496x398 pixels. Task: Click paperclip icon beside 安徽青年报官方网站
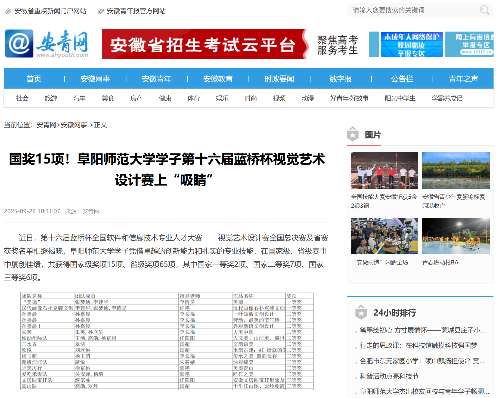coord(101,11)
